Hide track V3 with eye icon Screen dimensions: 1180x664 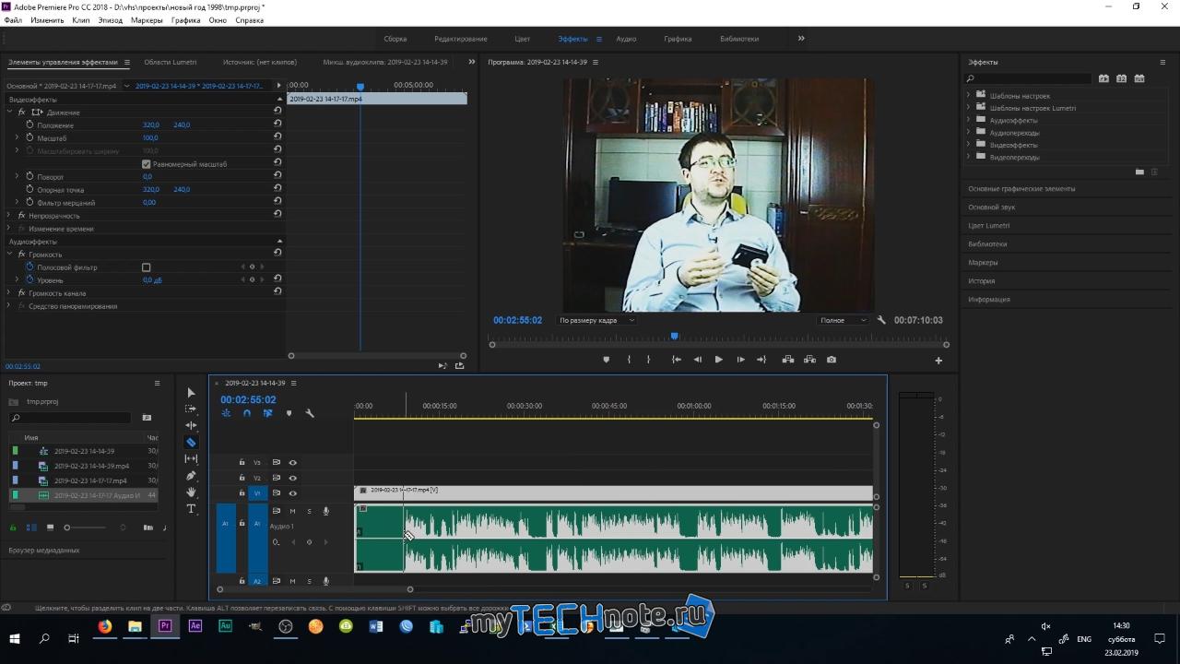point(293,462)
